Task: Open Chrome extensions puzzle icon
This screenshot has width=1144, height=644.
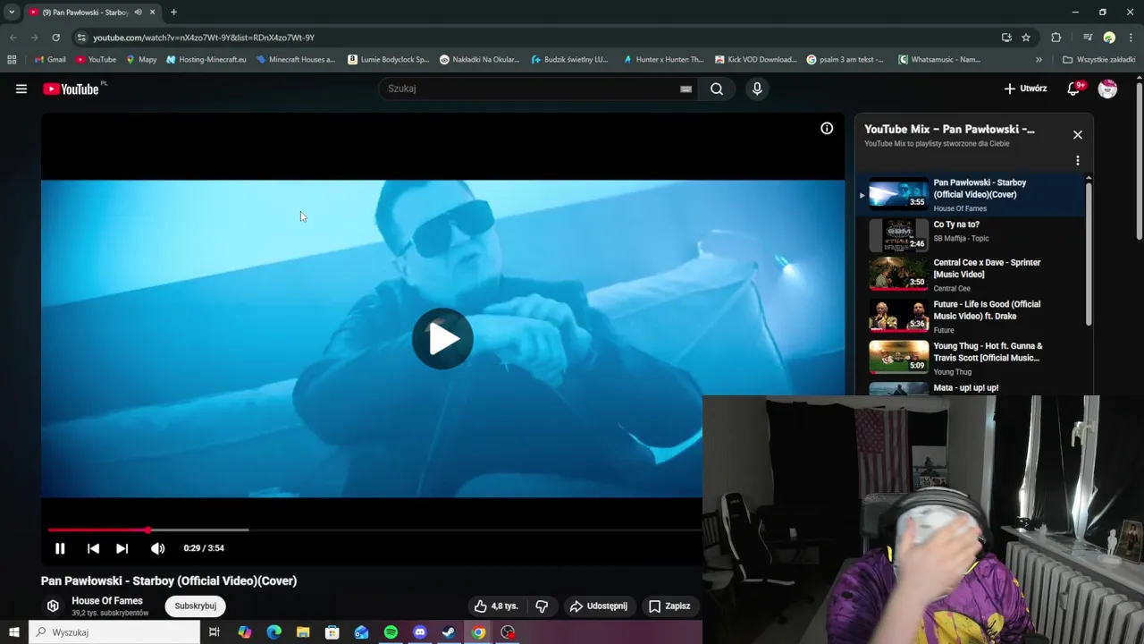Action: point(1056,38)
